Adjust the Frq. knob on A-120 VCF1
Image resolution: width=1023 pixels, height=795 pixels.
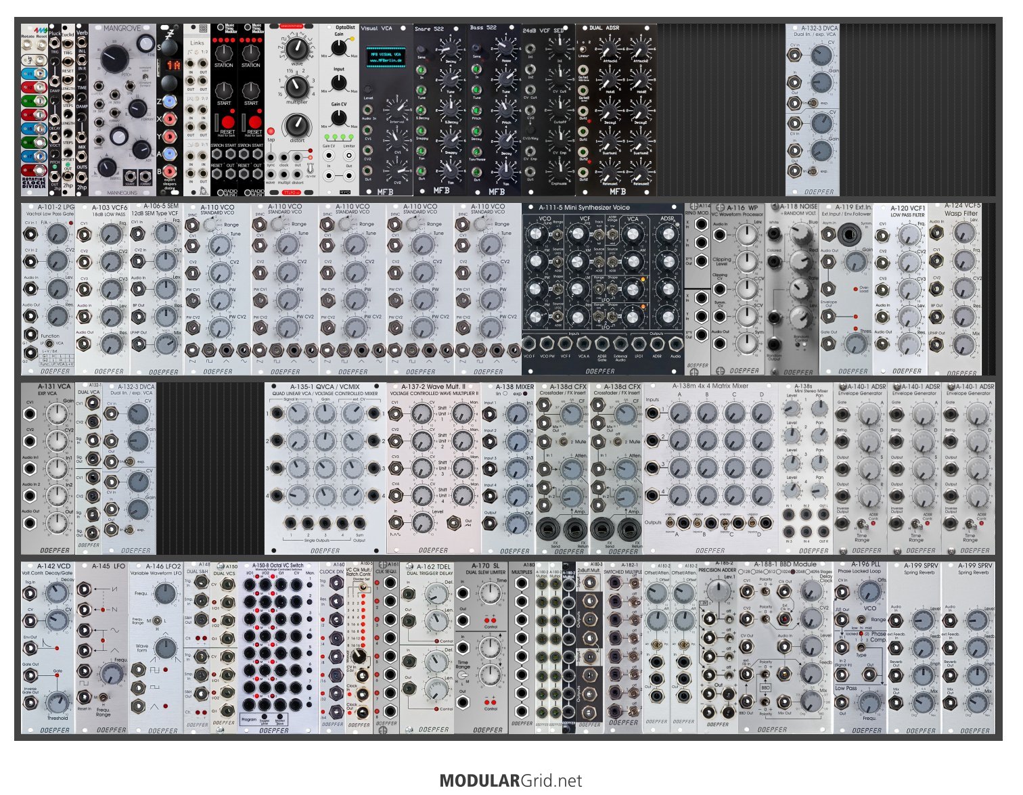tap(909, 235)
